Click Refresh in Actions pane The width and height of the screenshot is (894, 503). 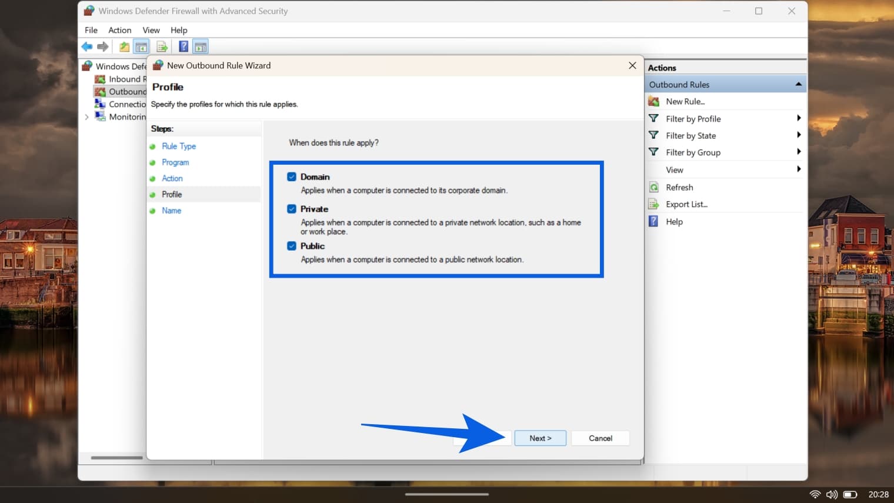[x=679, y=187]
